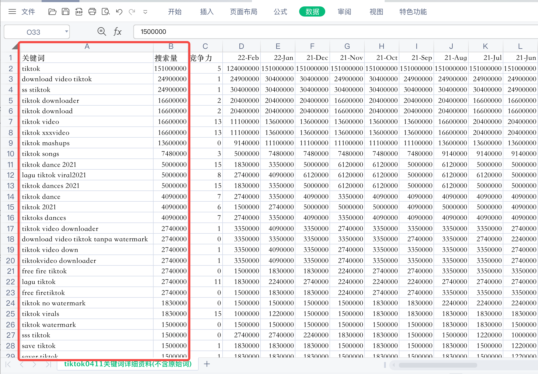This screenshot has height=374, width=538.
Task: Click cell 'tiktok songs'
Action: pyautogui.click(x=87, y=154)
